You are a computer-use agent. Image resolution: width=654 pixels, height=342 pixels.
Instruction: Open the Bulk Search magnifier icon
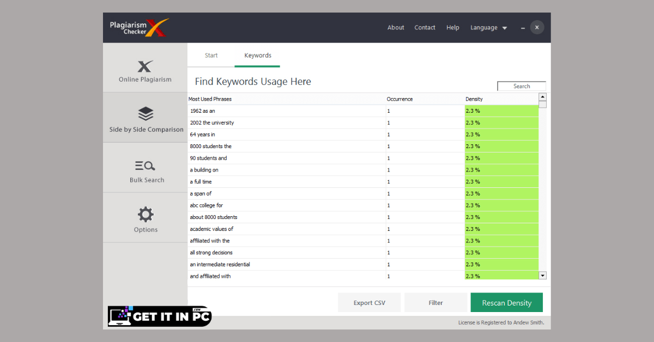click(x=146, y=166)
